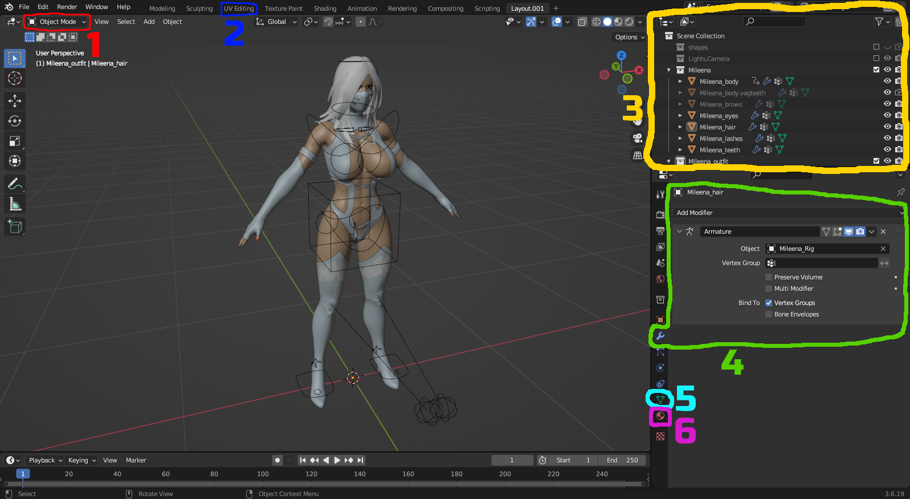Open the File menu

(x=24, y=7)
